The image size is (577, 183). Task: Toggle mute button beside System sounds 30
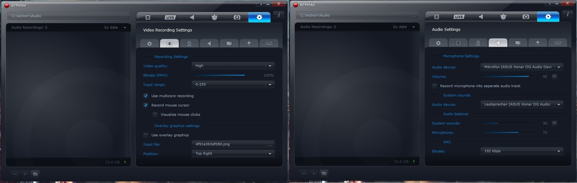(554, 123)
